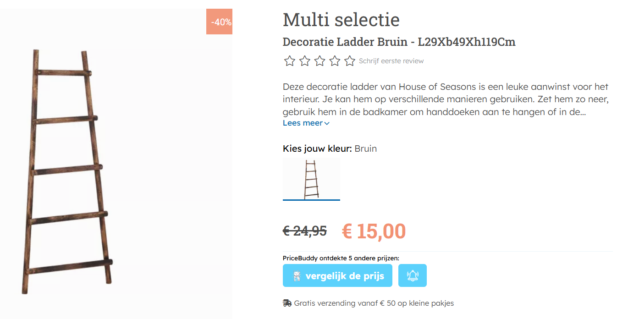
Task: Rate the product with the first star
Action: [289, 60]
